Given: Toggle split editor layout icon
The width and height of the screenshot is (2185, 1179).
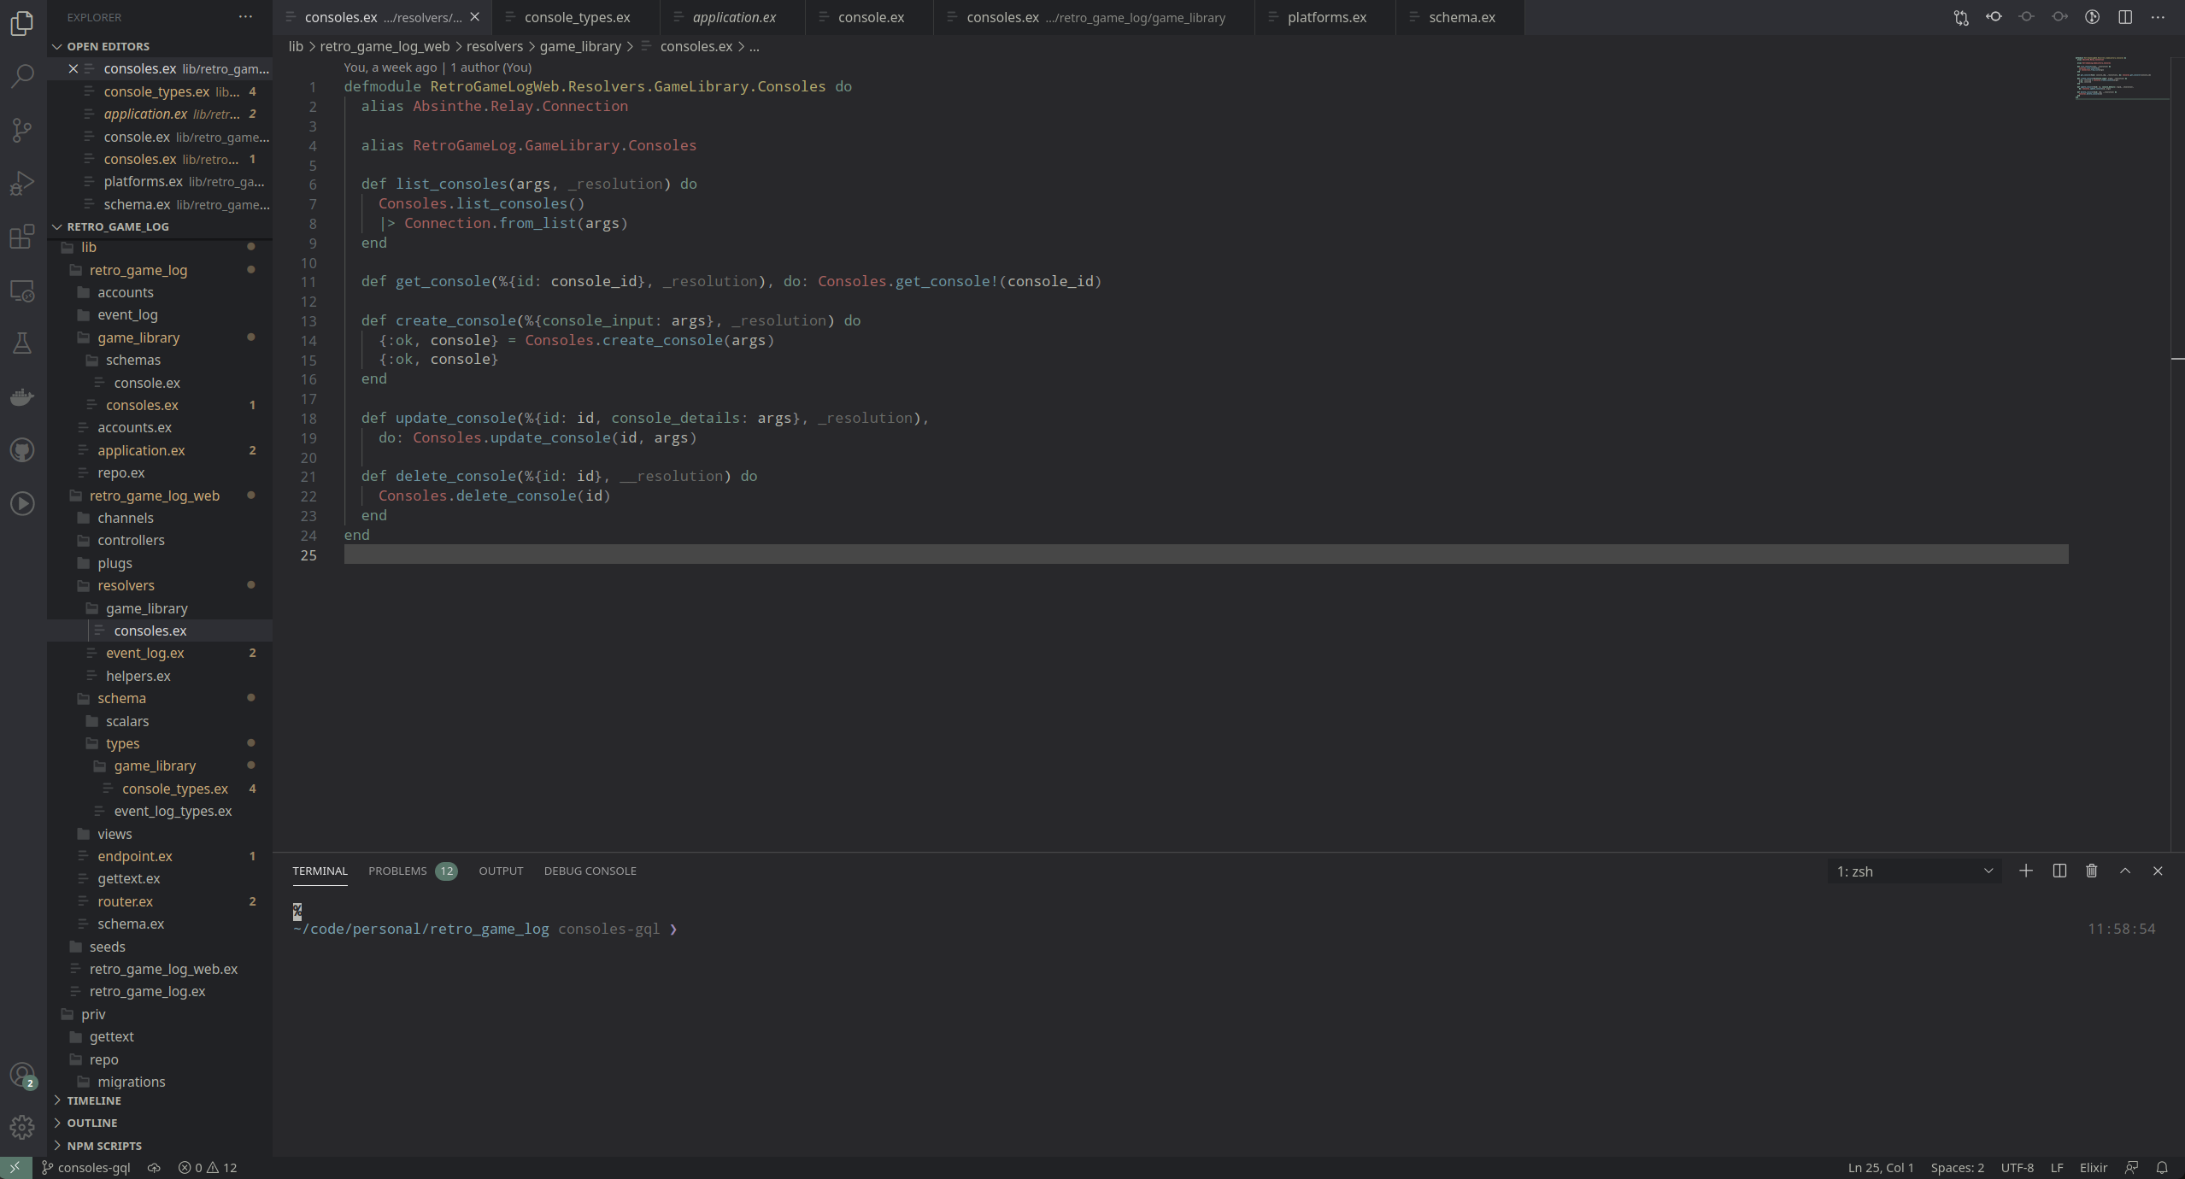Looking at the screenshot, I should pyautogui.click(x=2124, y=17).
